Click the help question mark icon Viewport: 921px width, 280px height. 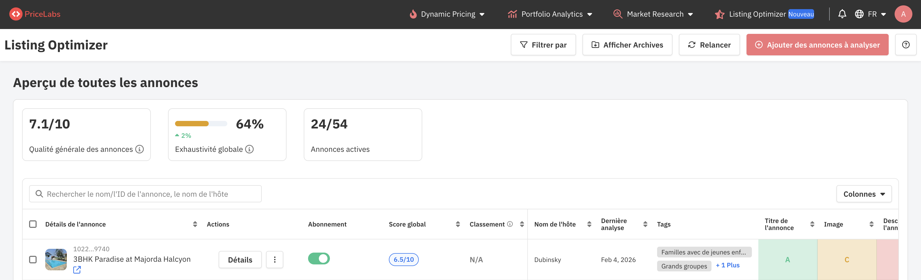point(905,45)
